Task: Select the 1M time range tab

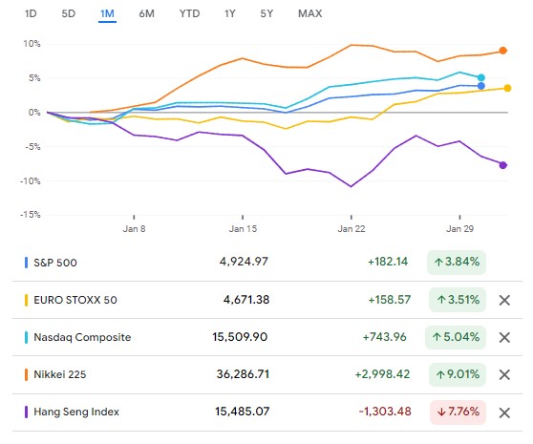Action: (x=107, y=14)
